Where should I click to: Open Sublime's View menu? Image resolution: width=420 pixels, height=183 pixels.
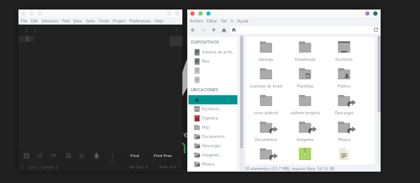pyautogui.click(x=77, y=21)
